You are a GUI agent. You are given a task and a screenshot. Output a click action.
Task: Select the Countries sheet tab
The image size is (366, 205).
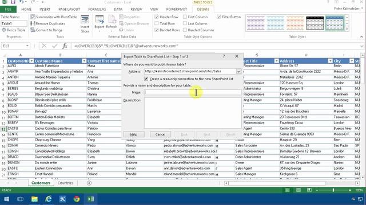pos(65,183)
